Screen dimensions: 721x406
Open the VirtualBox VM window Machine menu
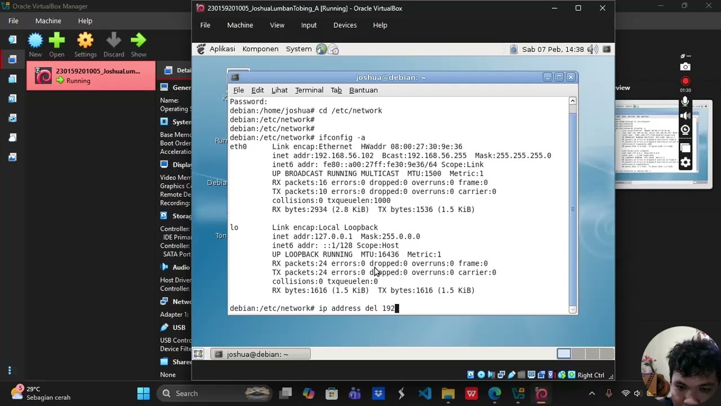point(240,25)
